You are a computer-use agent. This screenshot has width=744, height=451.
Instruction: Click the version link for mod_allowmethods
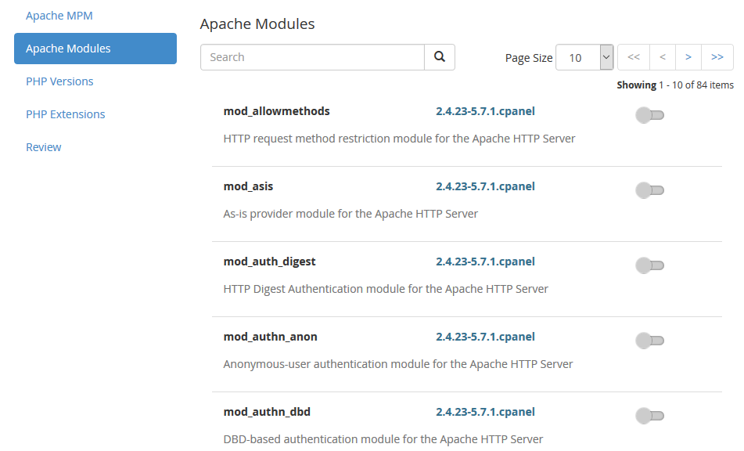485,111
